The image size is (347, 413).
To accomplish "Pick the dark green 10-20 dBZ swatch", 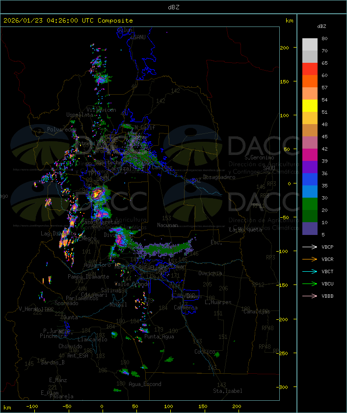I will coord(310,216).
